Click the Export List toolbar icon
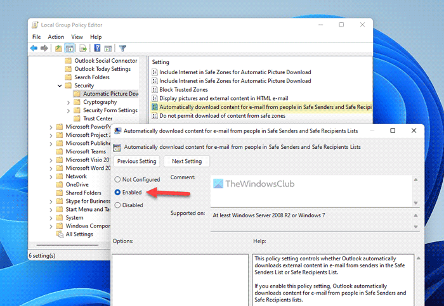 83,48
